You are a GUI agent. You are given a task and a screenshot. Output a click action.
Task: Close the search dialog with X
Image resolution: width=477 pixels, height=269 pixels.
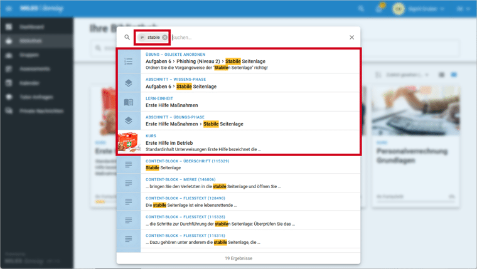pyautogui.click(x=351, y=38)
